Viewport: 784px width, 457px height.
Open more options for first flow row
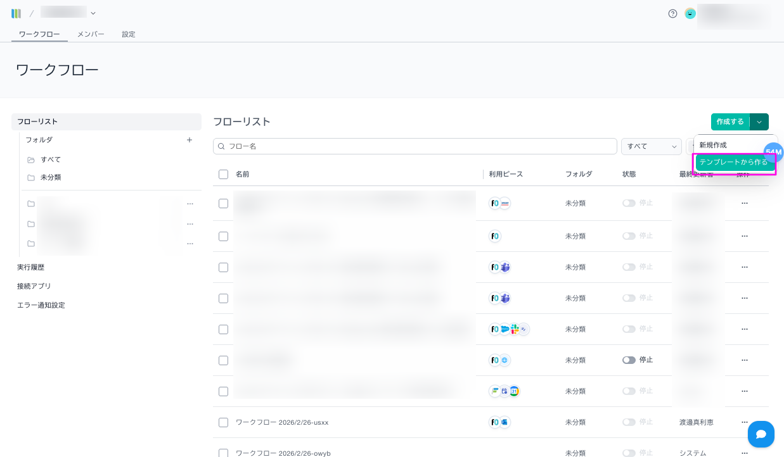point(744,203)
